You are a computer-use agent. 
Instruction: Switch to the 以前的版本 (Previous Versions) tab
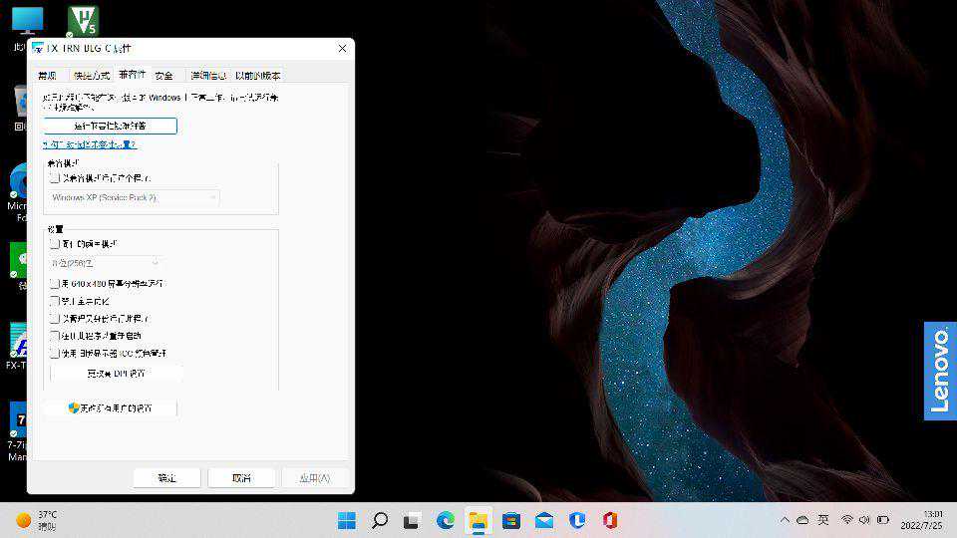point(258,75)
